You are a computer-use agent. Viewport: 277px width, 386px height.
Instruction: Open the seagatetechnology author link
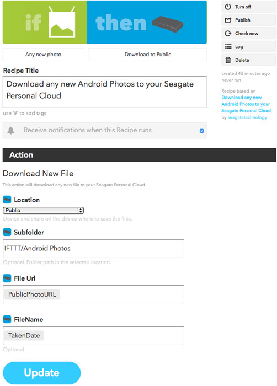(247, 117)
